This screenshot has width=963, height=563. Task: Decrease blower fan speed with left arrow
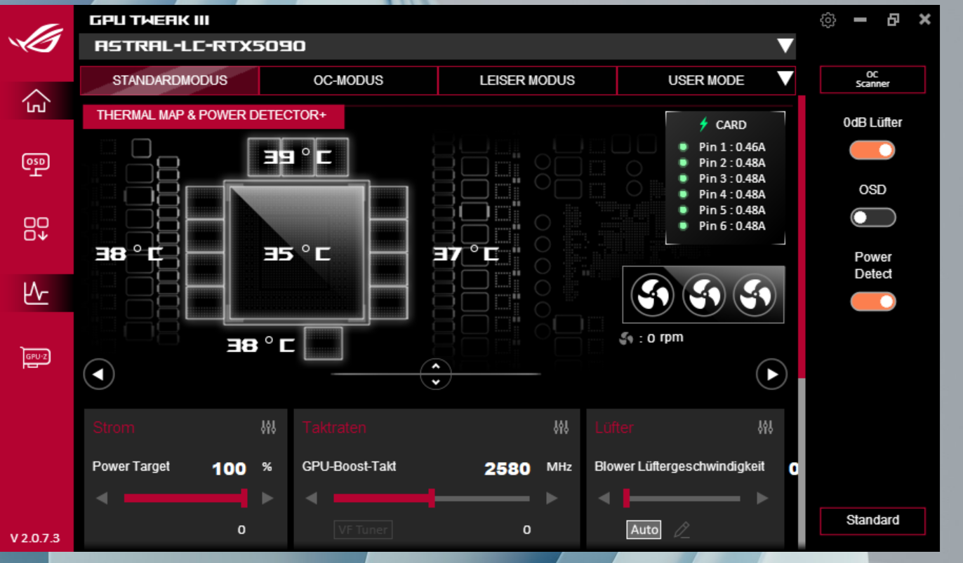click(x=604, y=498)
